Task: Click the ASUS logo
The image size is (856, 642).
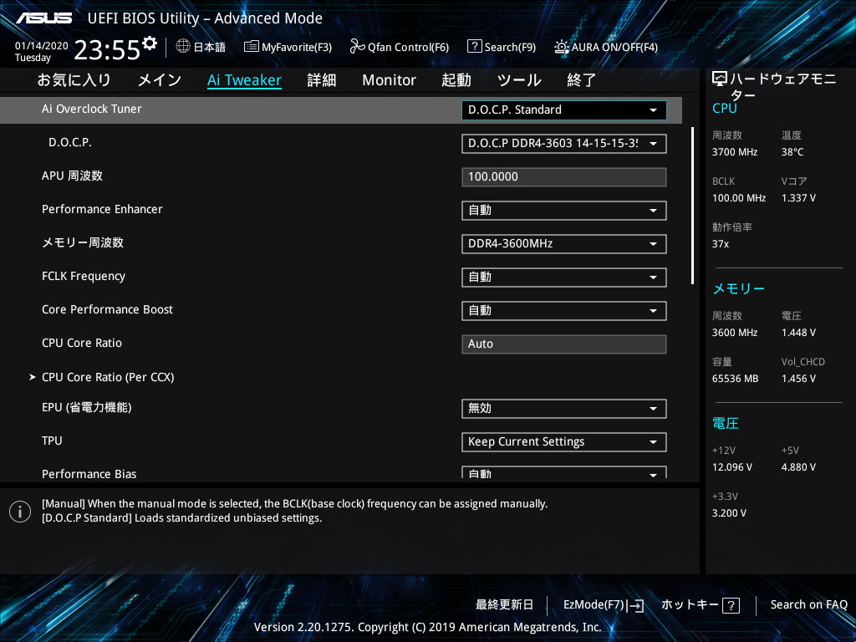Action: pyautogui.click(x=43, y=18)
